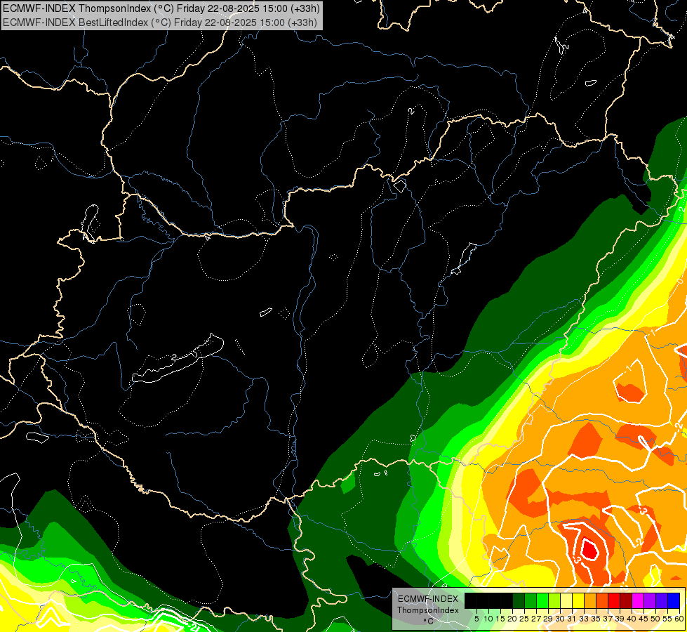Click legend scale value 29
The height and width of the screenshot is (632, 687).
point(548,619)
